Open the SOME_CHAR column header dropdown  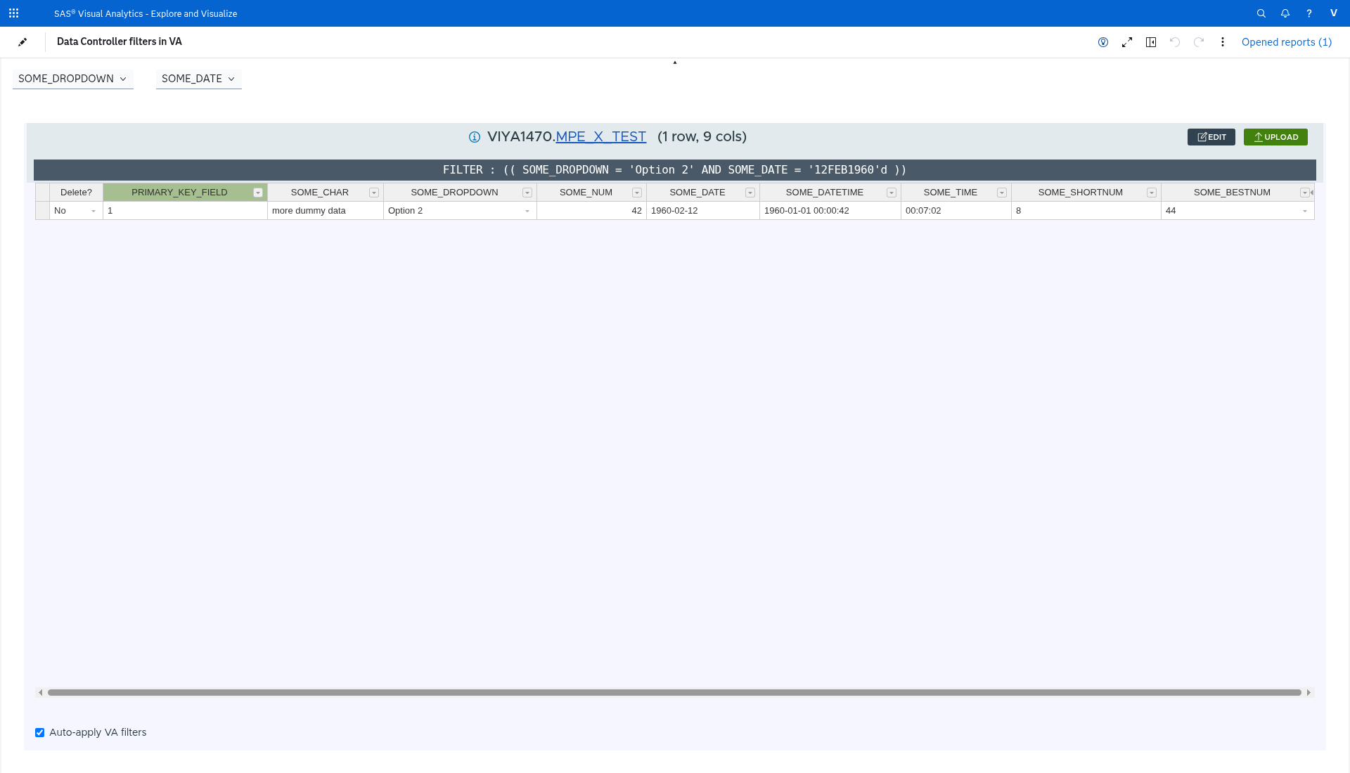[374, 193]
